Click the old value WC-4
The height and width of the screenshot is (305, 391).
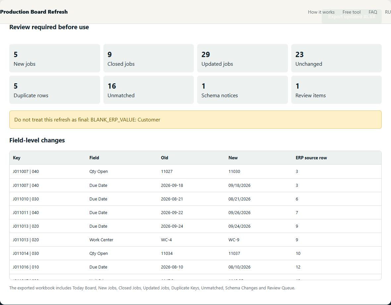pos(166,240)
